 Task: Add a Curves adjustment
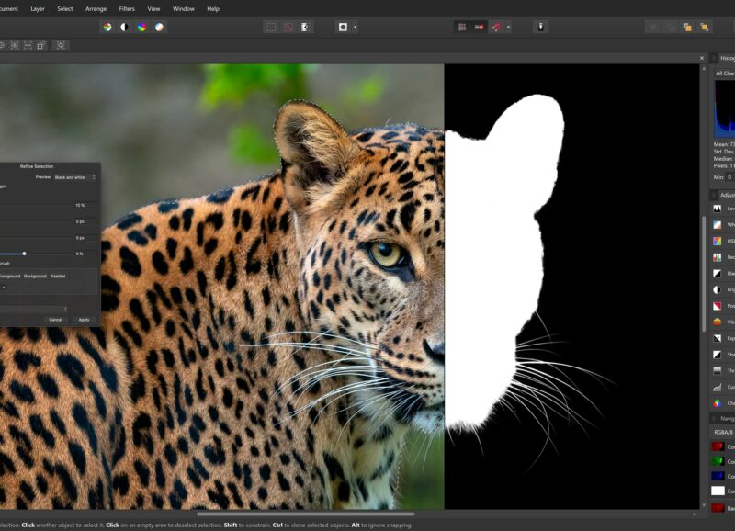718,387
